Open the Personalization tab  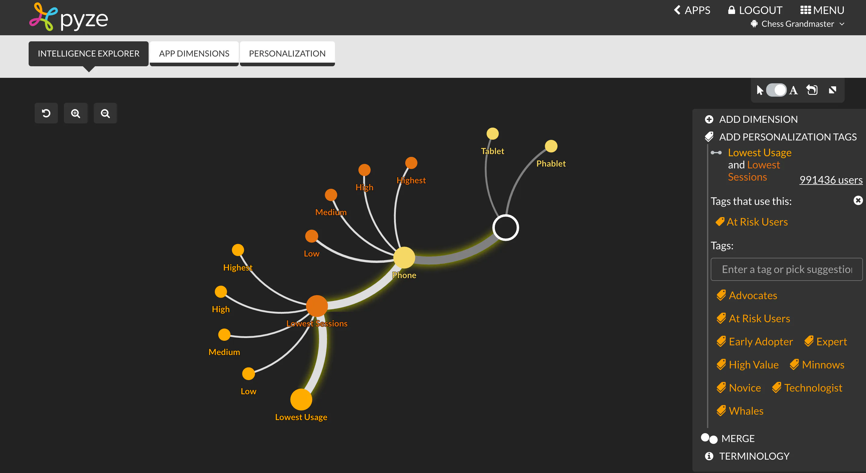point(287,54)
